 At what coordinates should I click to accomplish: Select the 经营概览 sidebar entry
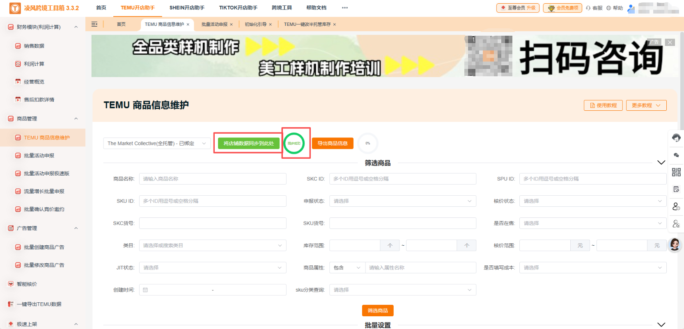point(34,82)
